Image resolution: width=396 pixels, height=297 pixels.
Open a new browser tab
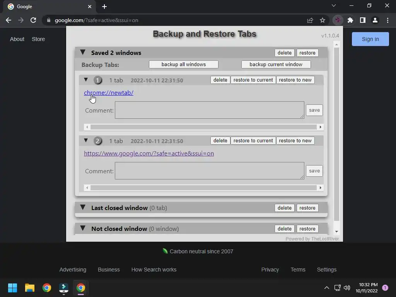tap(104, 7)
